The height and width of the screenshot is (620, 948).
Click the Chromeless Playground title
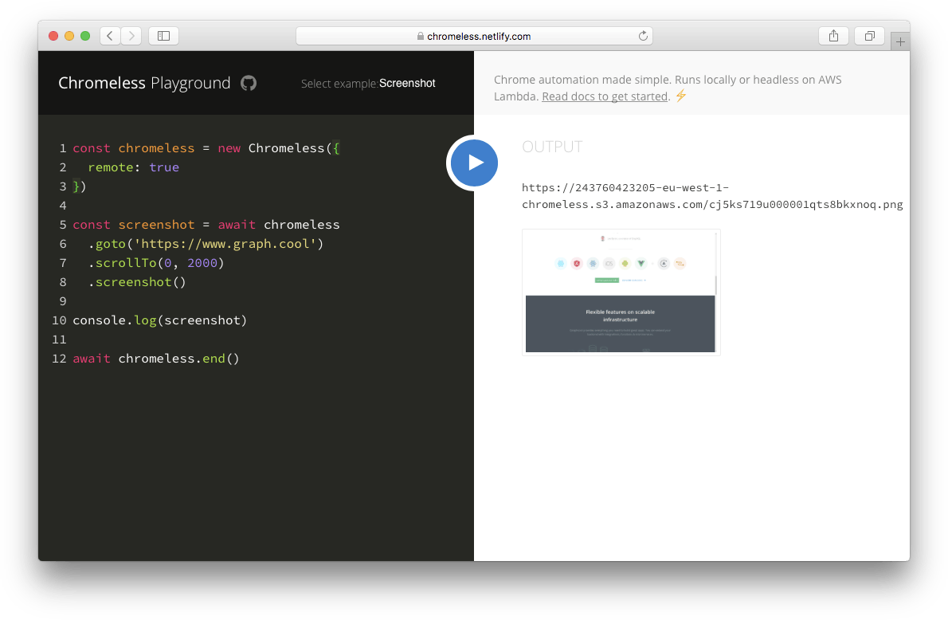(x=144, y=83)
